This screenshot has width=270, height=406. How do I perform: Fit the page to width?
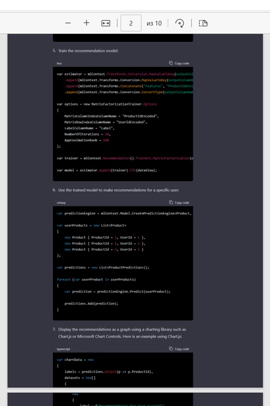pyautogui.click(x=105, y=23)
